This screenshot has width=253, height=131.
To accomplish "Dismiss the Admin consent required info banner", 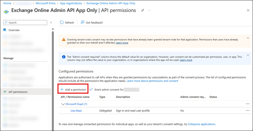I will point(248,55).
